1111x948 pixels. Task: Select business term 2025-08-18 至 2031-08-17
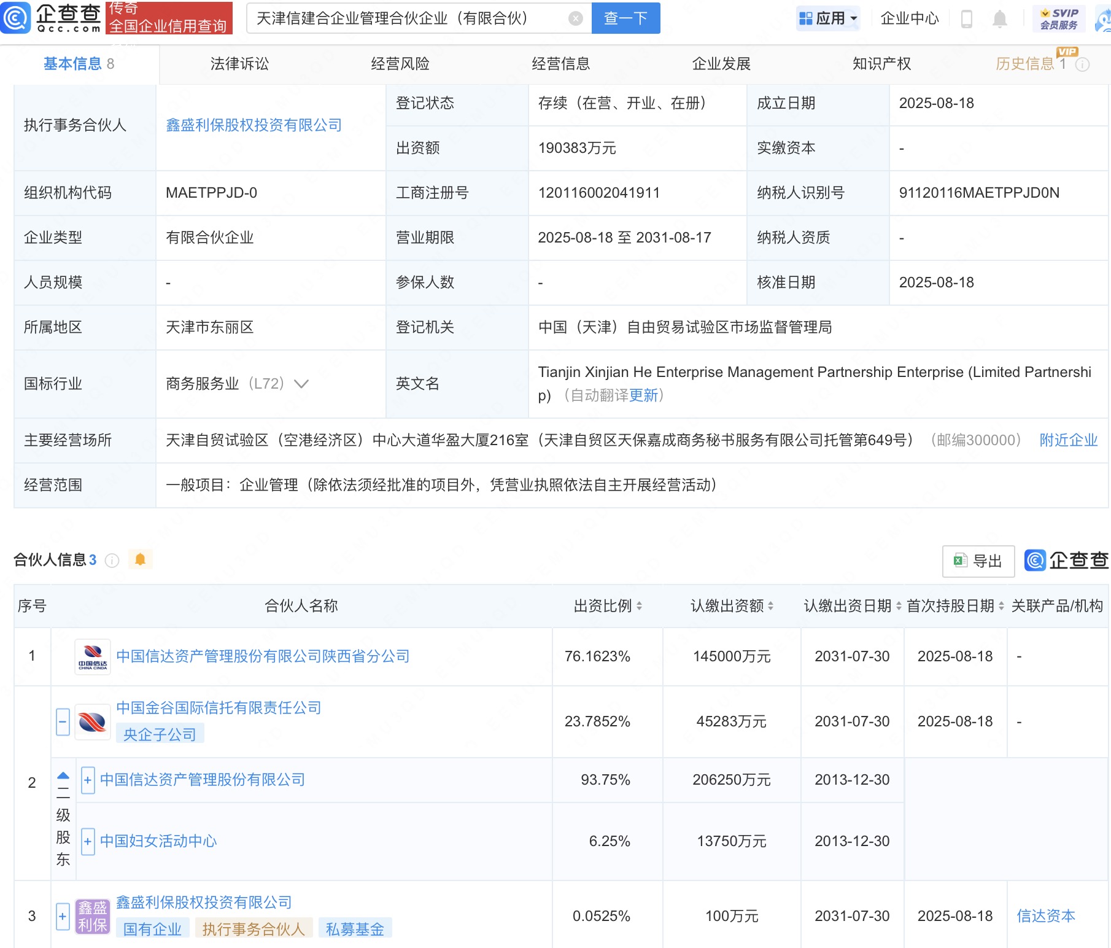coord(624,238)
